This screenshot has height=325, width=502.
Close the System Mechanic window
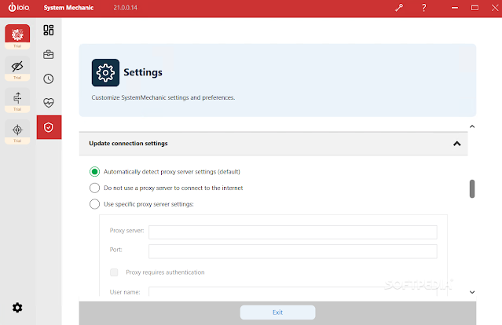point(495,8)
